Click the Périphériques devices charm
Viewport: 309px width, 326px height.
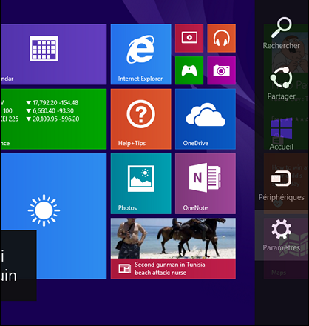pyautogui.click(x=282, y=185)
